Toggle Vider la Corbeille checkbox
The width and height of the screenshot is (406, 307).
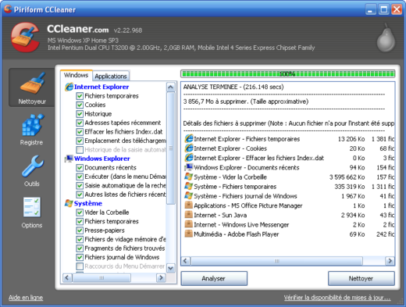(80, 212)
